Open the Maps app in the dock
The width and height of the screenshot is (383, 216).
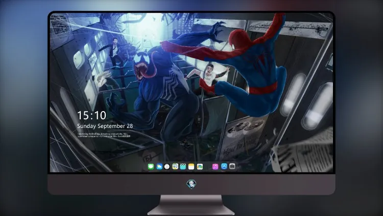tap(175, 167)
